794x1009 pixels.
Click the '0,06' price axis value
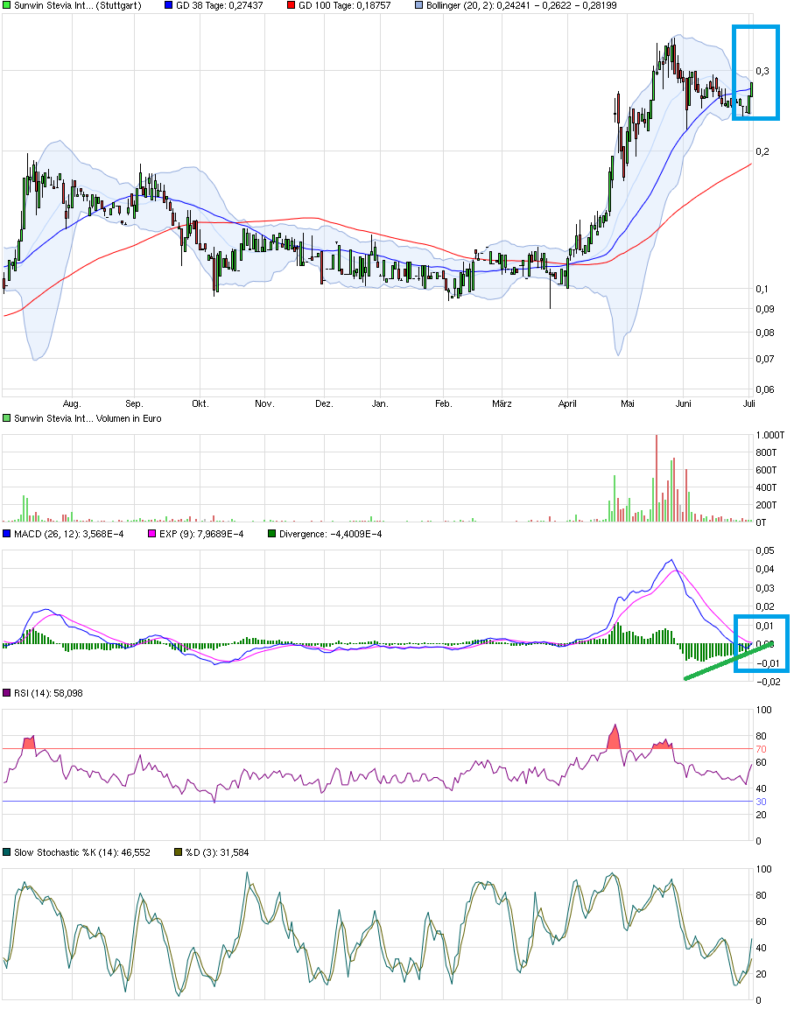point(765,389)
